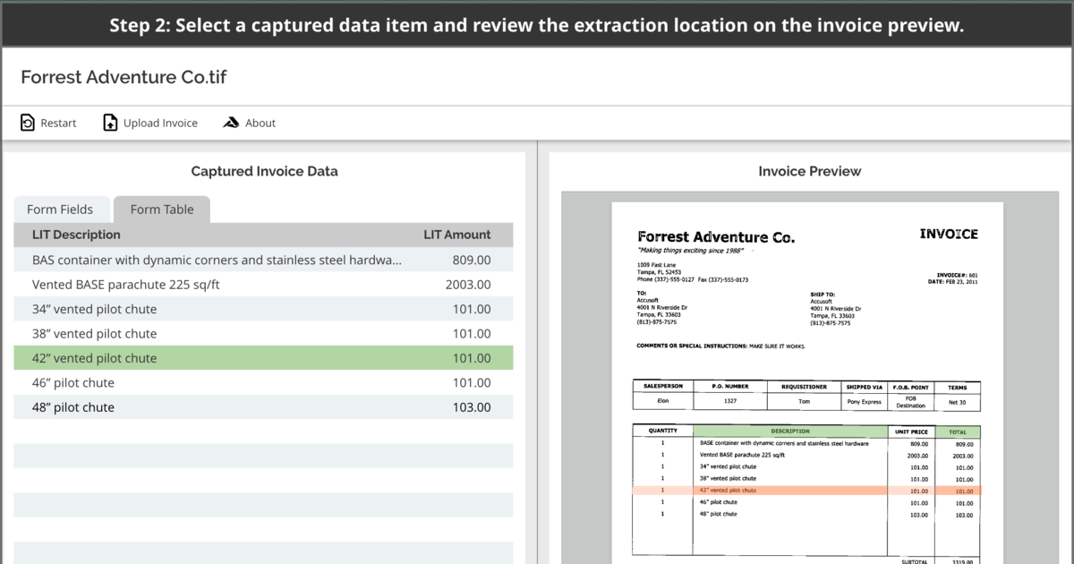1074x564 pixels.
Task: Open the Form Fields tab
Action: [62, 209]
